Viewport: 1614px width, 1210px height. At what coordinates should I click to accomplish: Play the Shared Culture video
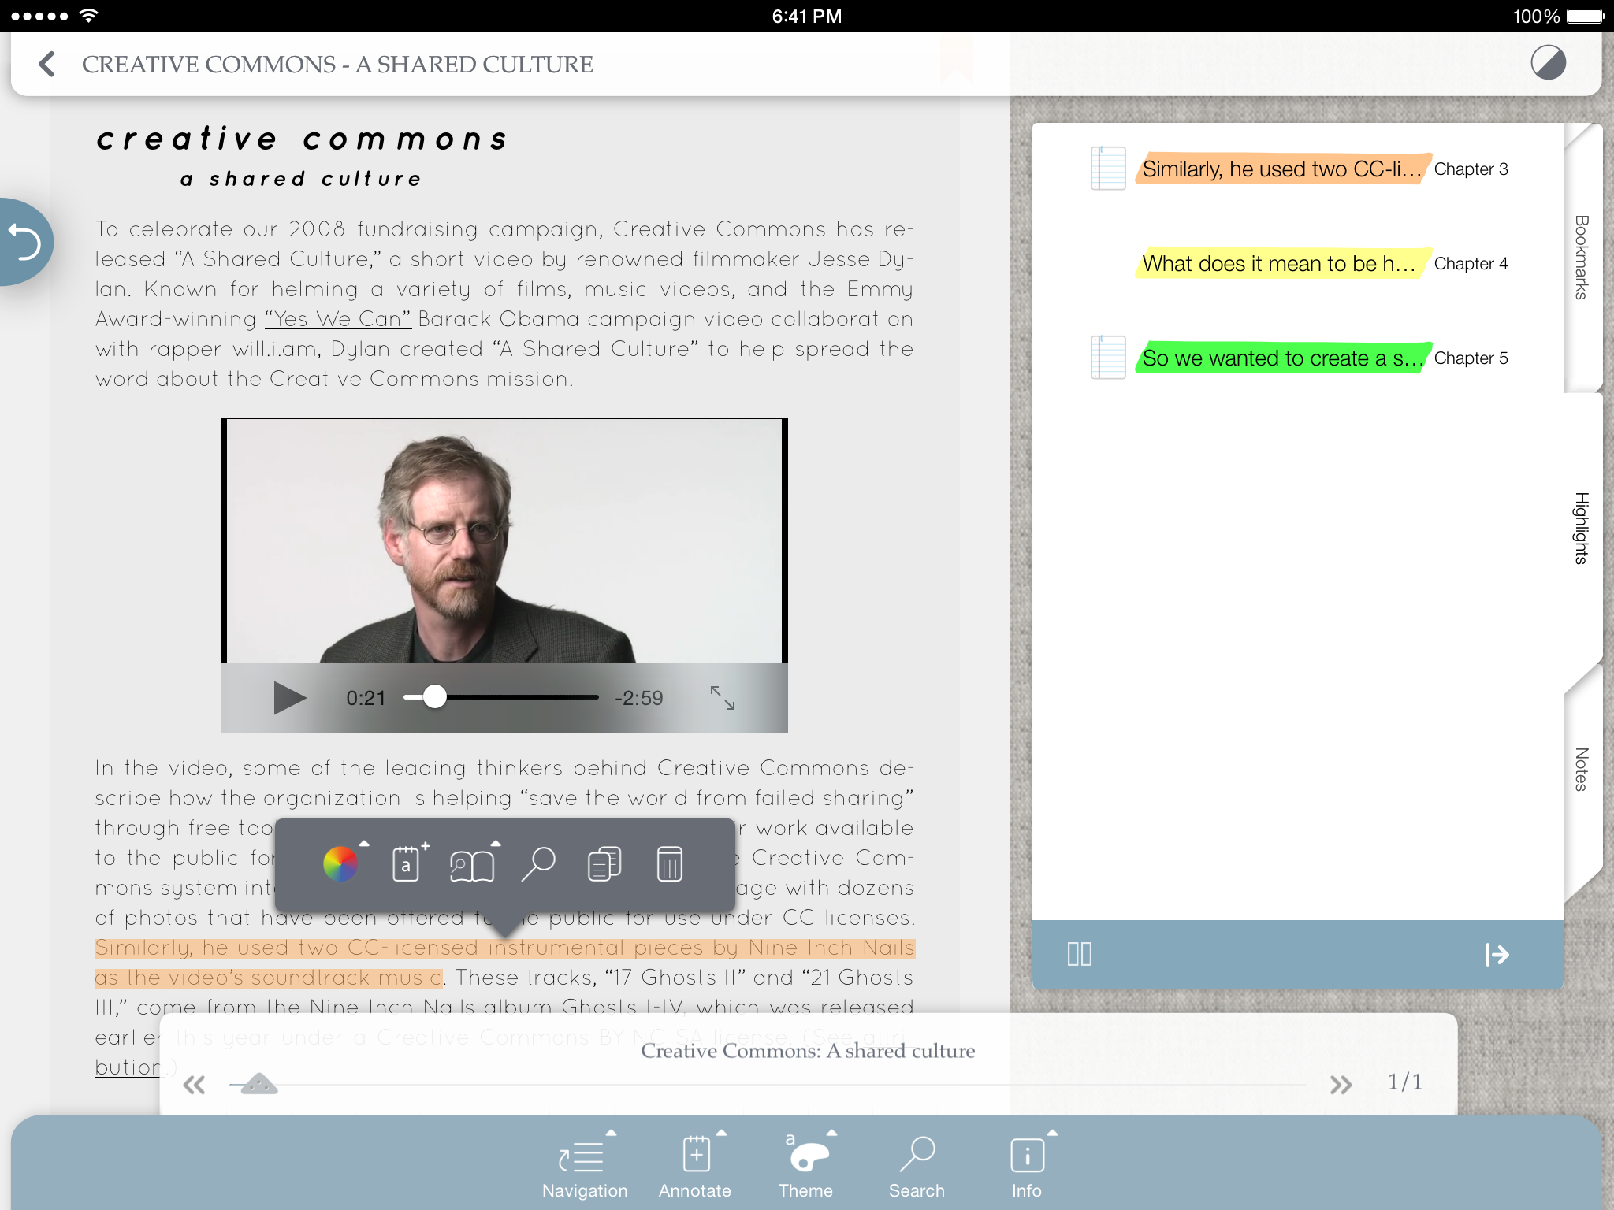[x=289, y=698]
